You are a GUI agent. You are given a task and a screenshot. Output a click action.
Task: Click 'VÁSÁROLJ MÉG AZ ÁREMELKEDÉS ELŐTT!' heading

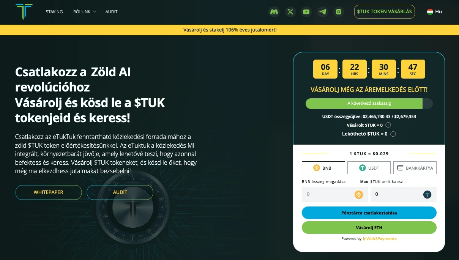(369, 90)
